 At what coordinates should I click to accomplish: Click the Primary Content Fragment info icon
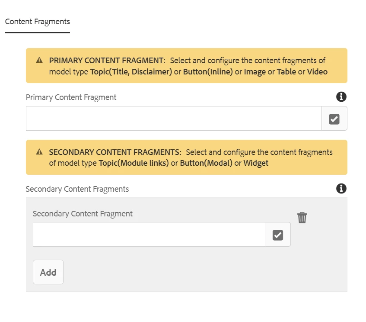click(x=341, y=97)
